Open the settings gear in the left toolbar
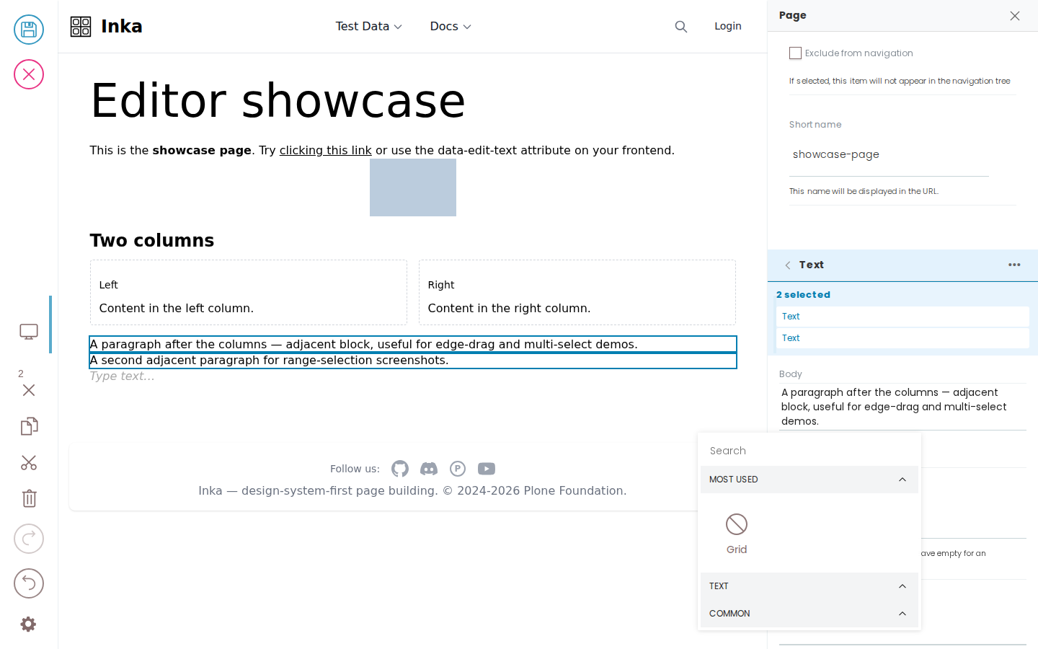The height and width of the screenshot is (649, 1038). [28, 624]
